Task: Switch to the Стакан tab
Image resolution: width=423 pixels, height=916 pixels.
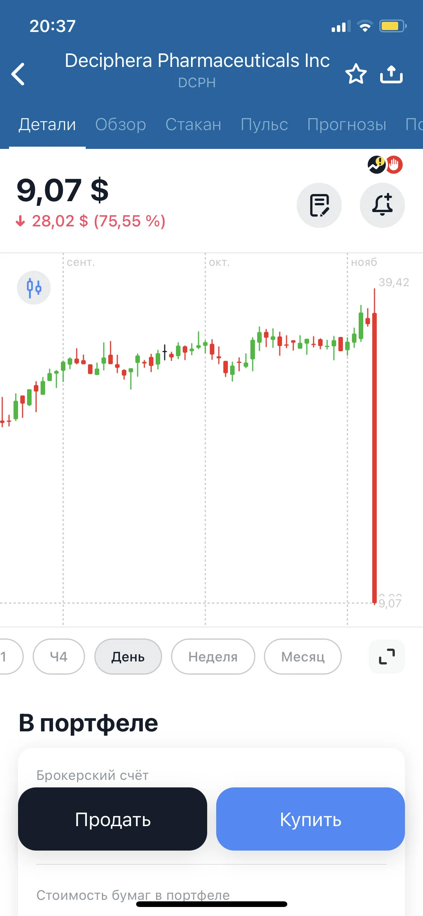Action: click(x=193, y=124)
